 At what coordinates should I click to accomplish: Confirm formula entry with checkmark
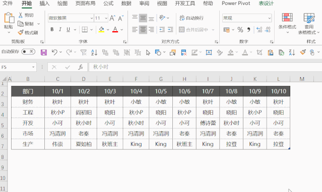[68, 67]
